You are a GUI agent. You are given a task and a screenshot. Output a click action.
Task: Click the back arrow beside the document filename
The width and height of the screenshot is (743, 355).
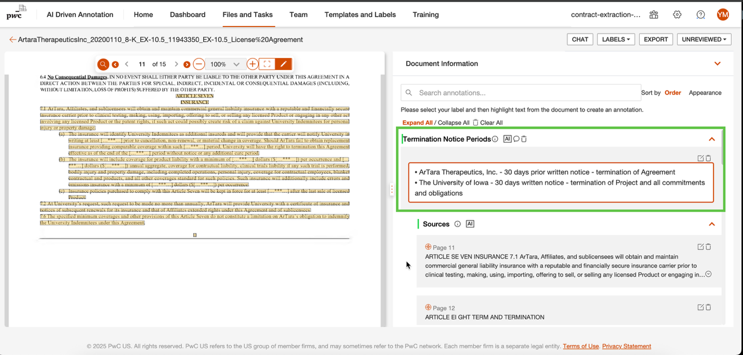tap(12, 39)
